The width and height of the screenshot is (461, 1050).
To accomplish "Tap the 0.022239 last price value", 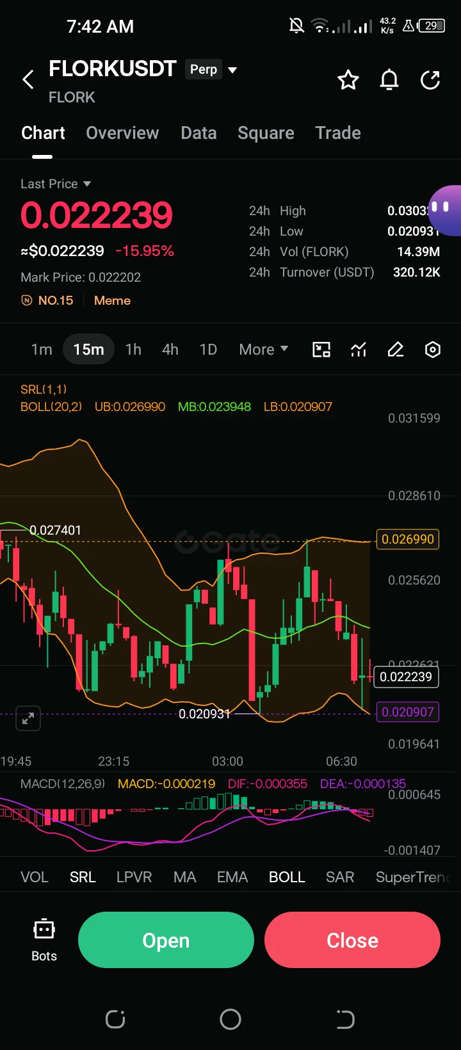I will point(97,215).
